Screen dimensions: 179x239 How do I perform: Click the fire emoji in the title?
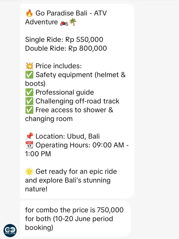point(29,13)
